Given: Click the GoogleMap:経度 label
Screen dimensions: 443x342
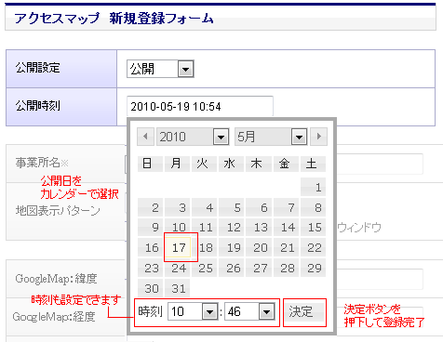Looking at the screenshot, I should [x=54, y=317].
